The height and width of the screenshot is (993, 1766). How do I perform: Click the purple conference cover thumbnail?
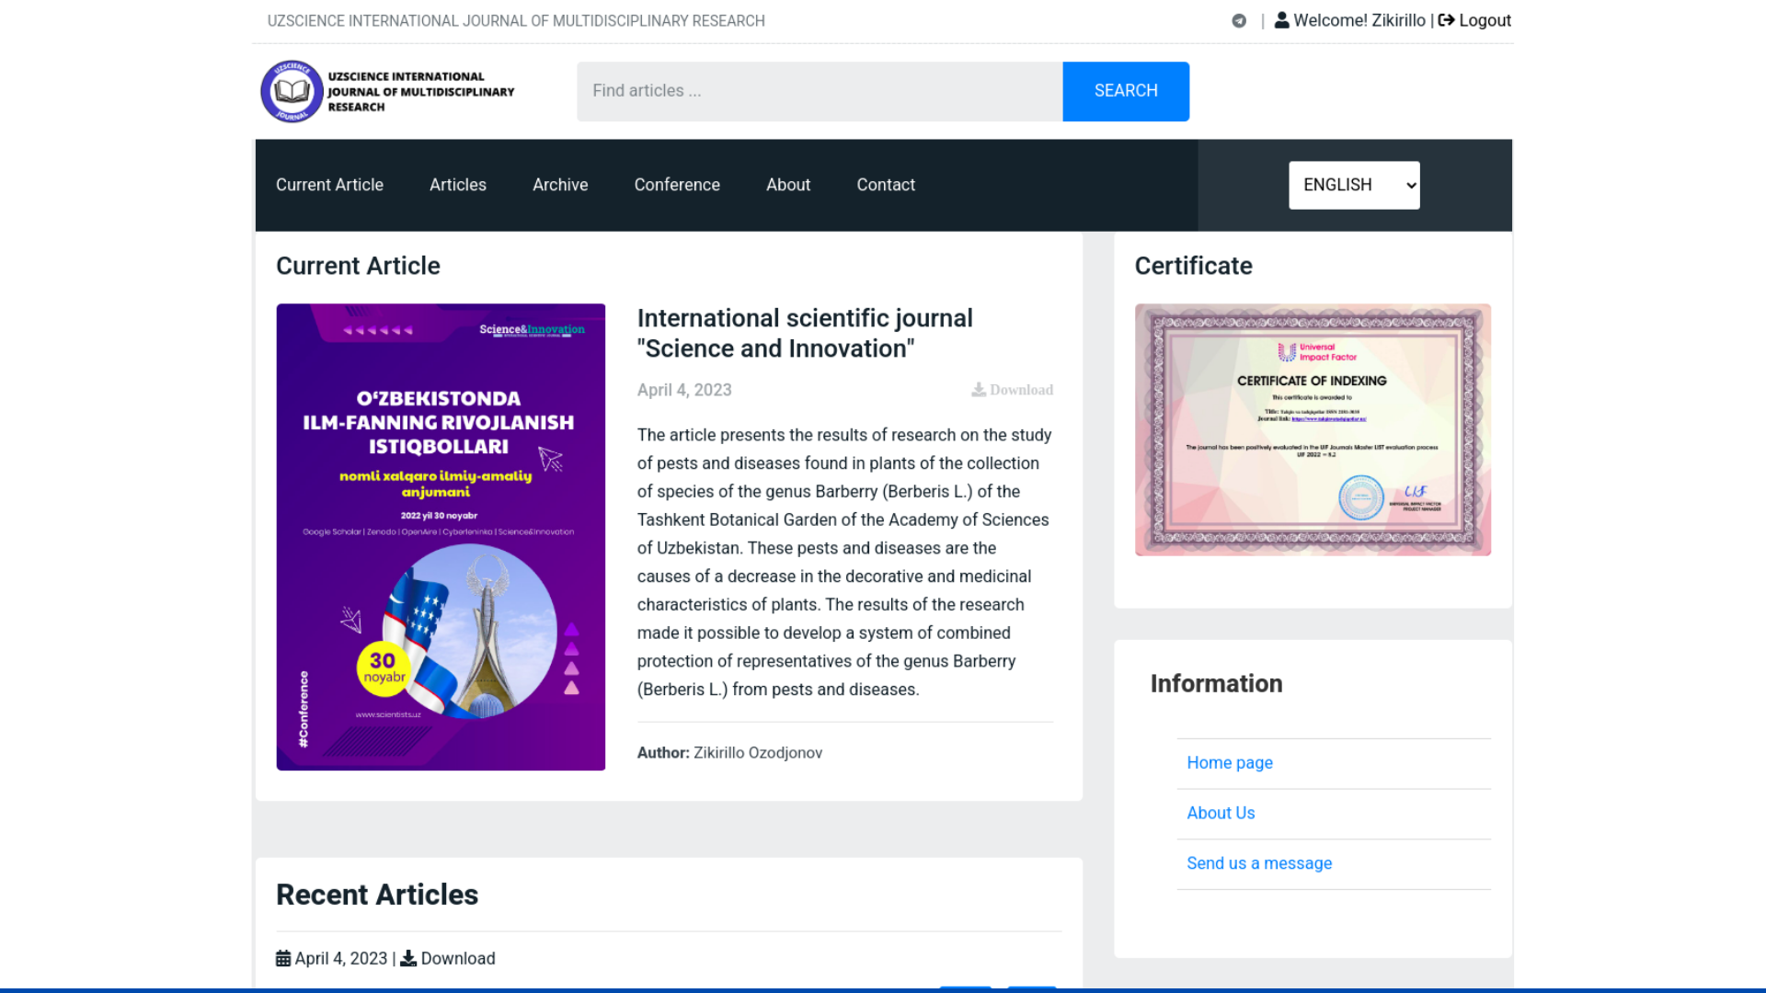tap(441, 537)
